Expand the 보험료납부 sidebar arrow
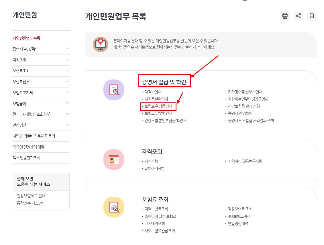The height and width of the screenshot is (245, 324). point(67,82)
